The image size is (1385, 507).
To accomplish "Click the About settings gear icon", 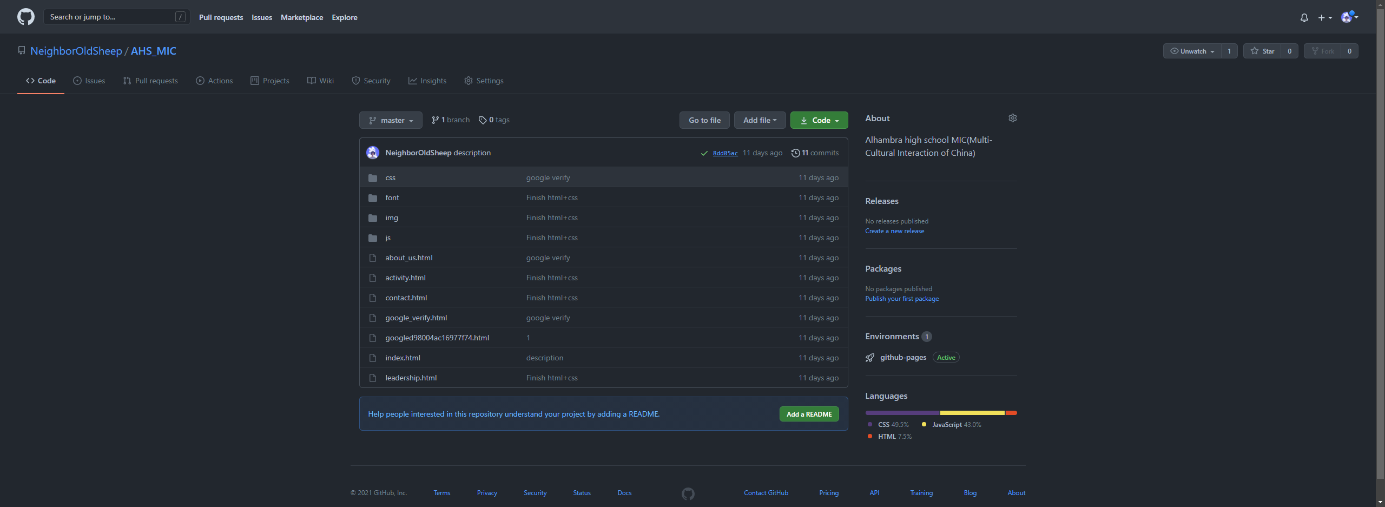I will (1013, 118).
